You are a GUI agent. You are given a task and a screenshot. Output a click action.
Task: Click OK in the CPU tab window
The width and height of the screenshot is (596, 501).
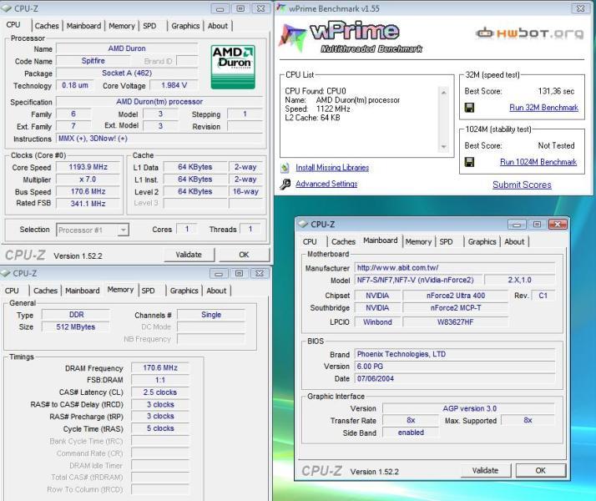(244, 255)
